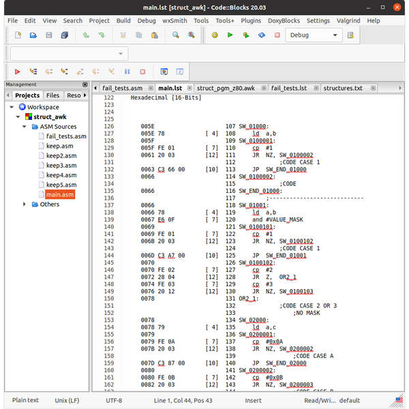The height and width of the screenshot is (409, 409).
Task: Pause the debugger with the break icon
Action: (x=127, y=72)
